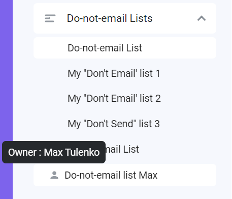
Task: Click the digit 1 in list 1 entry
Action: (158, 73)
